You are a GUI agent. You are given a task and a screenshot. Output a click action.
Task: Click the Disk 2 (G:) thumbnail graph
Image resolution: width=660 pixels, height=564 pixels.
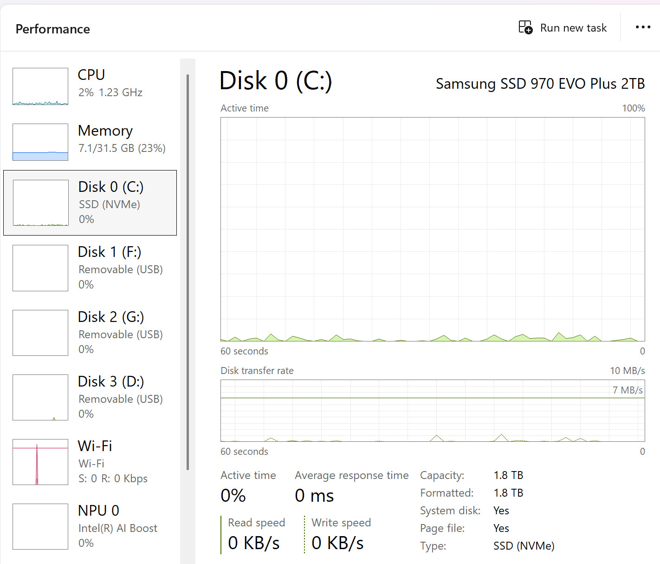pos(40,333)
